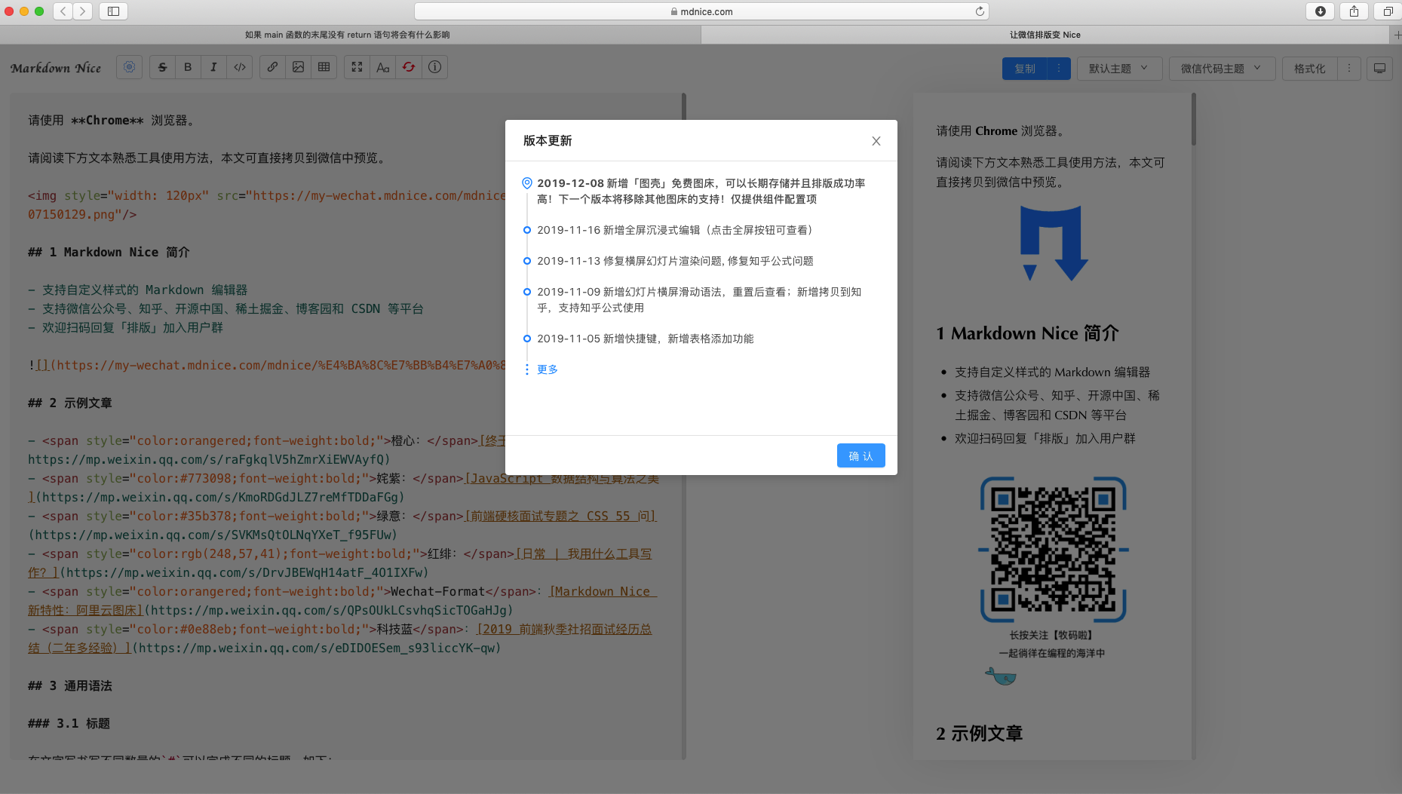
Task: Open the info (about) icon
Action: tap(435, 67)
